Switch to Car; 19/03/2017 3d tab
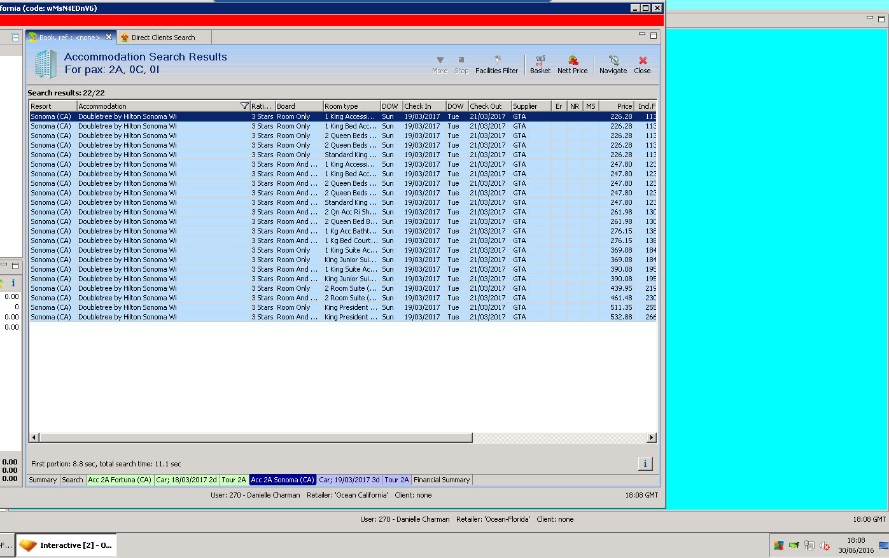 click(349, 480)
